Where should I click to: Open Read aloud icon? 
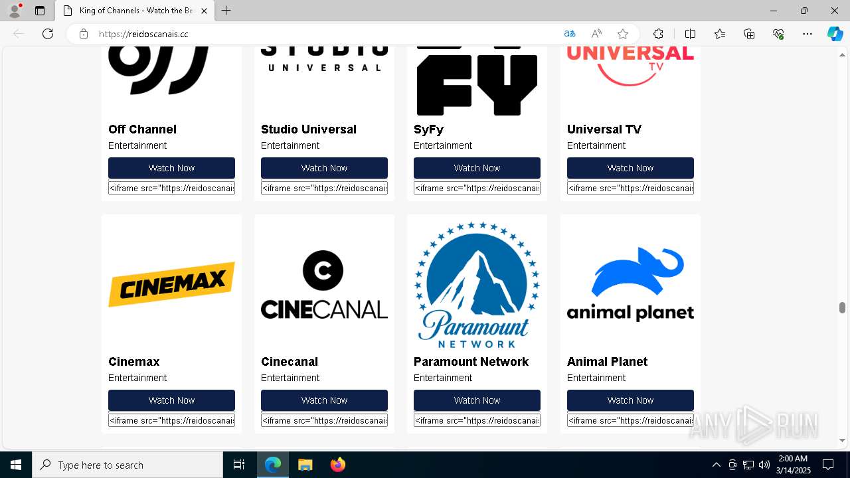tap(596, 34)
